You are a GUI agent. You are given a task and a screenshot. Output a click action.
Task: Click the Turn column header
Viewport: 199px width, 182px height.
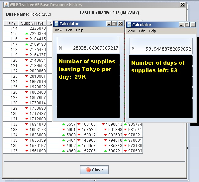pyautogui.click(x=11, y=23)
